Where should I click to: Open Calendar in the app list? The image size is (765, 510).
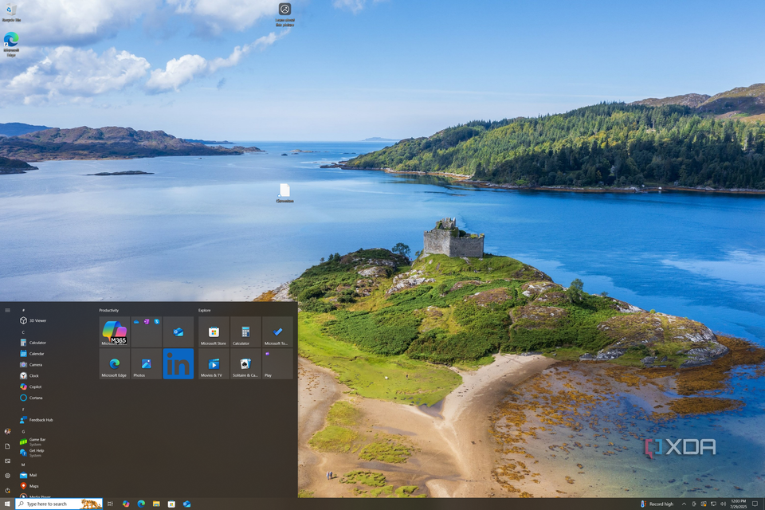pos(32,354)
